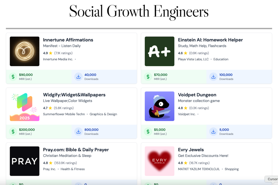Screen dimensions: 278x185
Task: Open the Widgify 2025 app icon
Action: pyautogui.click(x=24, y=106)
